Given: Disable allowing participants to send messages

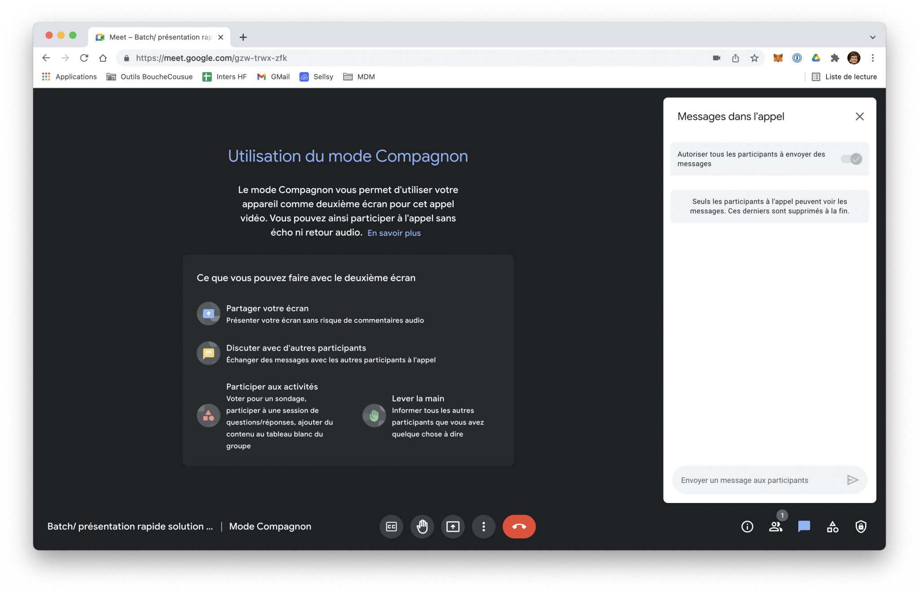Looking at the screenshot, I should pos(851,159).
